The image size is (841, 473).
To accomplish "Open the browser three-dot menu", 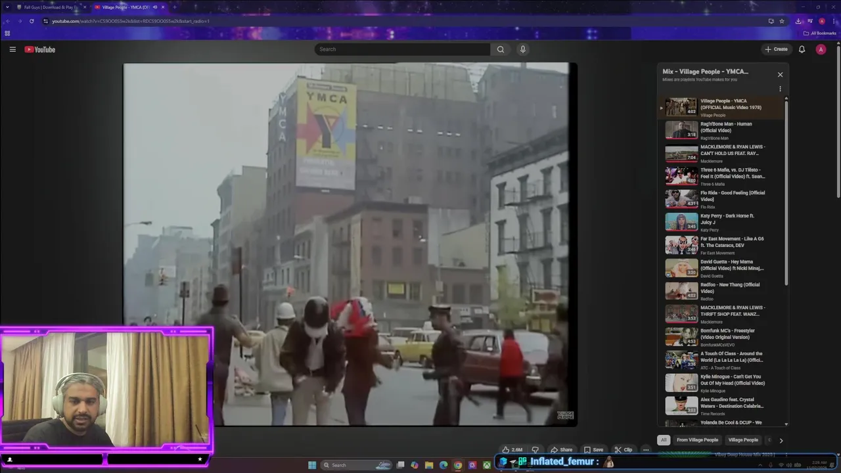I will [x=834, y=21].
